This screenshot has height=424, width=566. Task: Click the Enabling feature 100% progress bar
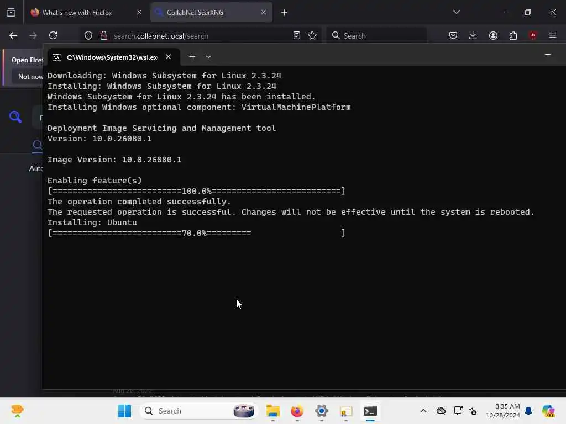tap(197, 190)
